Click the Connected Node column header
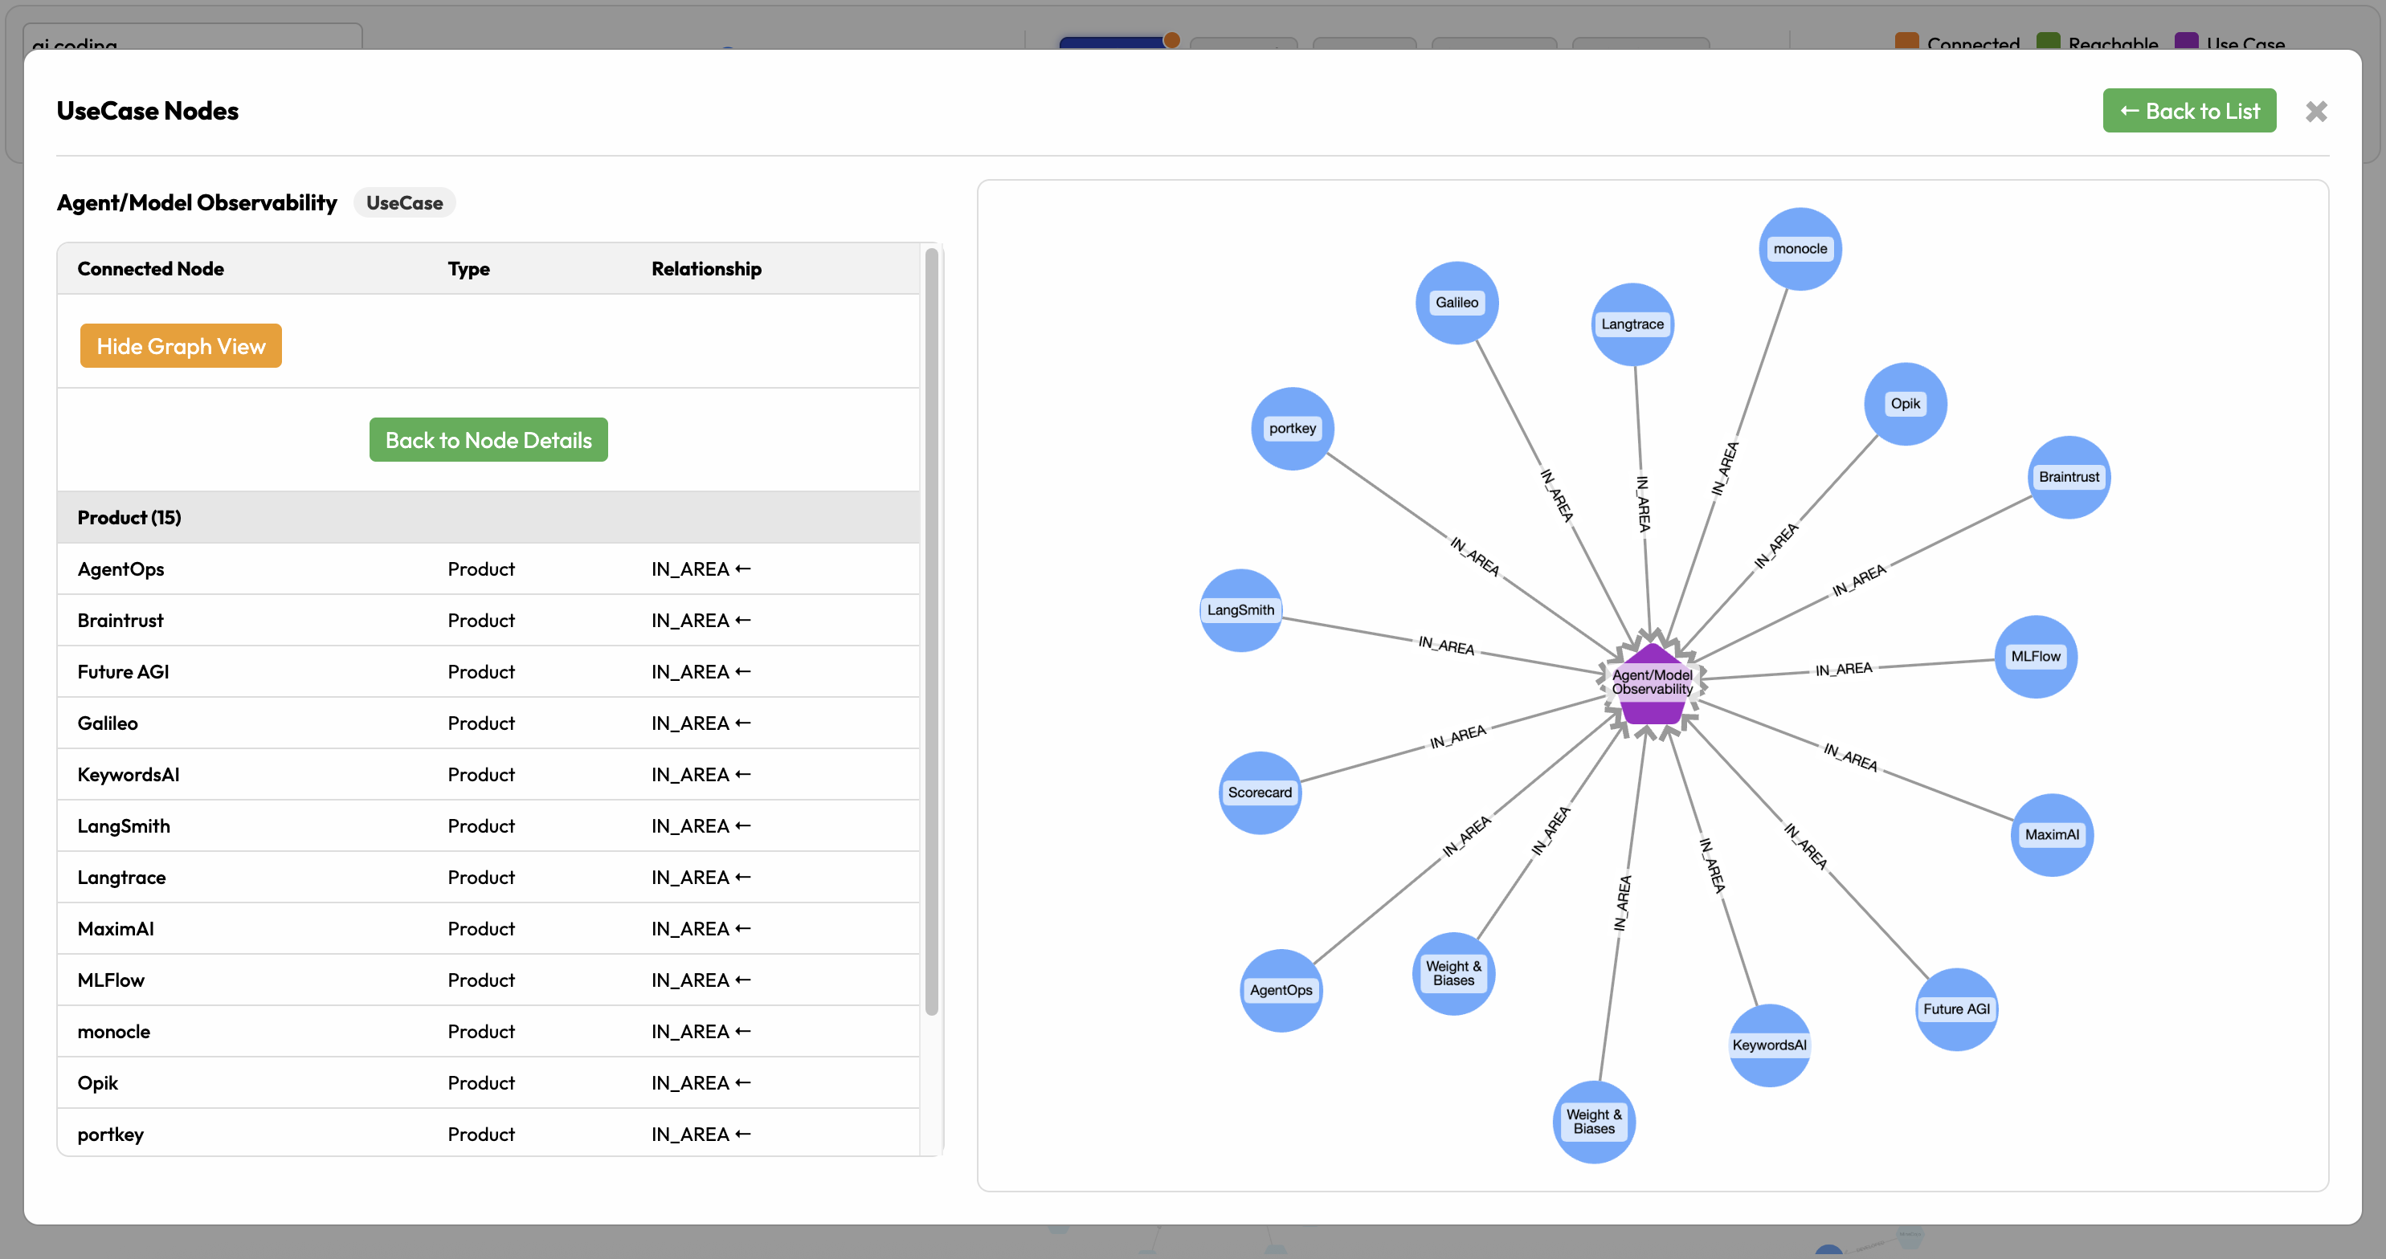The image size is (2386, 1259). tap(150, 268)
